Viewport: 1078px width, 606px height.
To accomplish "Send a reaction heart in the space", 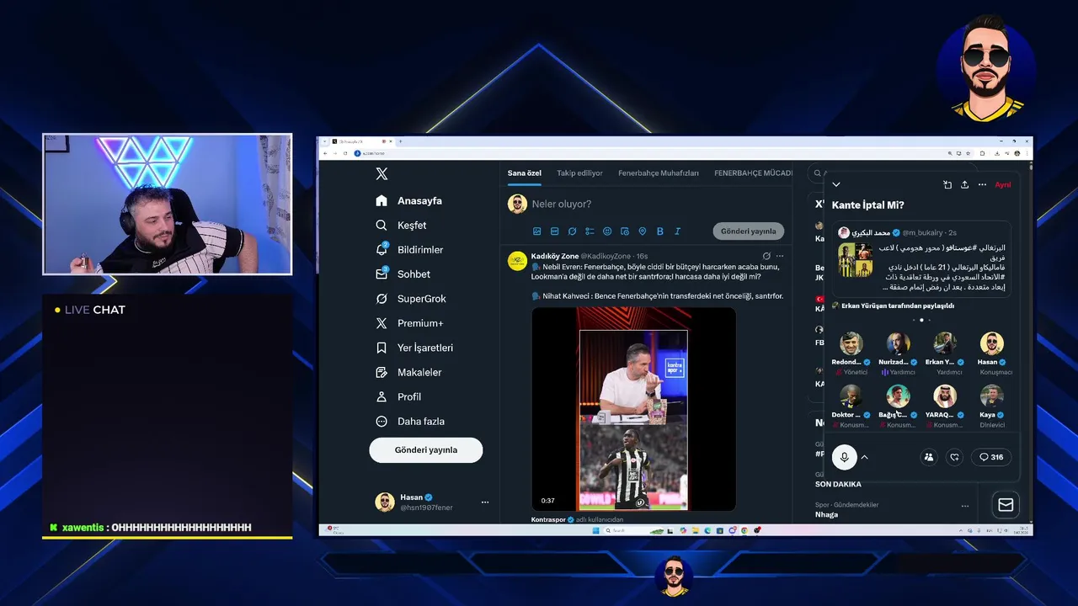I will tap(954, 457).
